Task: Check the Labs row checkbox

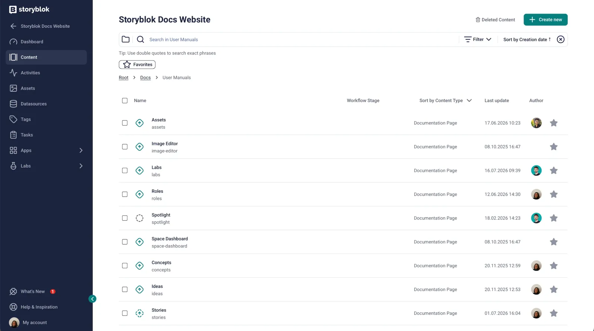Action: click(x=125, y=171)
